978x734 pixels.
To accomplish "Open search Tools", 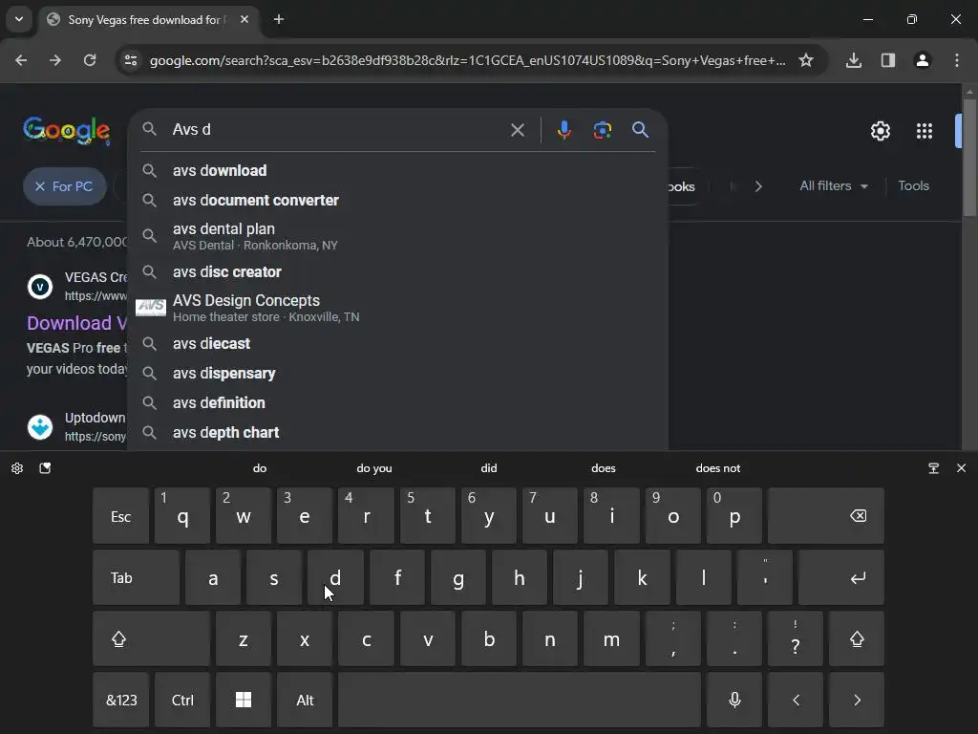I will pyautogui.click(x=913, y=186).
